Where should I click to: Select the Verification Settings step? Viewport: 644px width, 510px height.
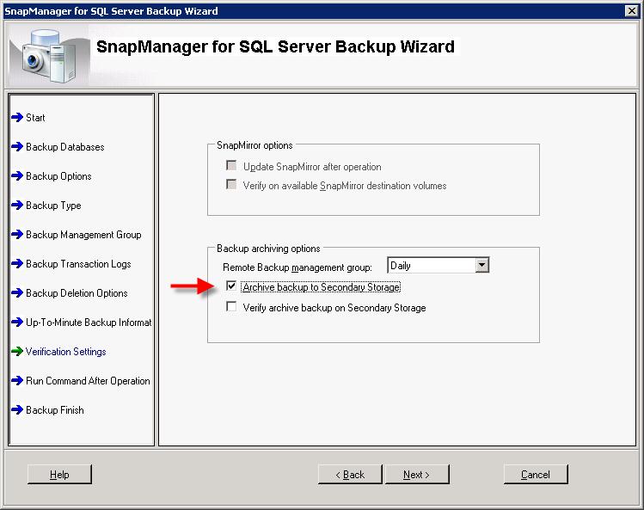(x=65, y=352)
